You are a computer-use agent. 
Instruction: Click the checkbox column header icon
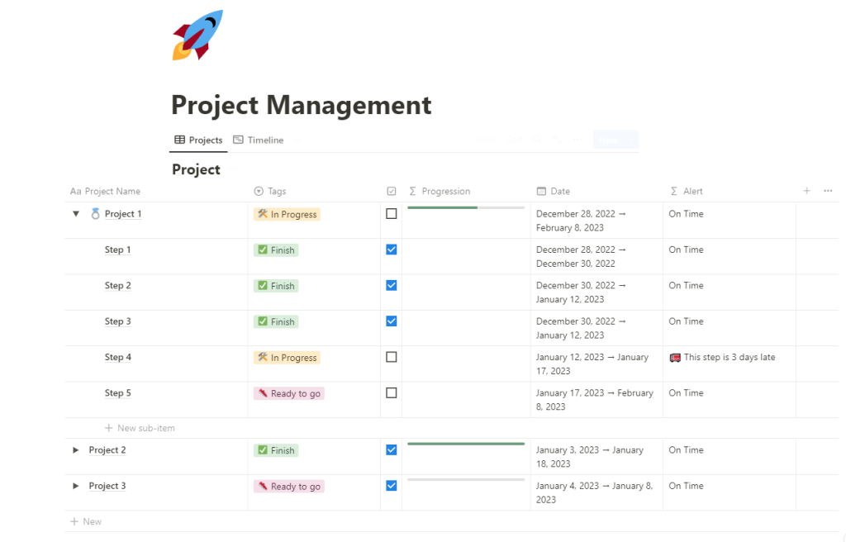(x=392, y=191)
